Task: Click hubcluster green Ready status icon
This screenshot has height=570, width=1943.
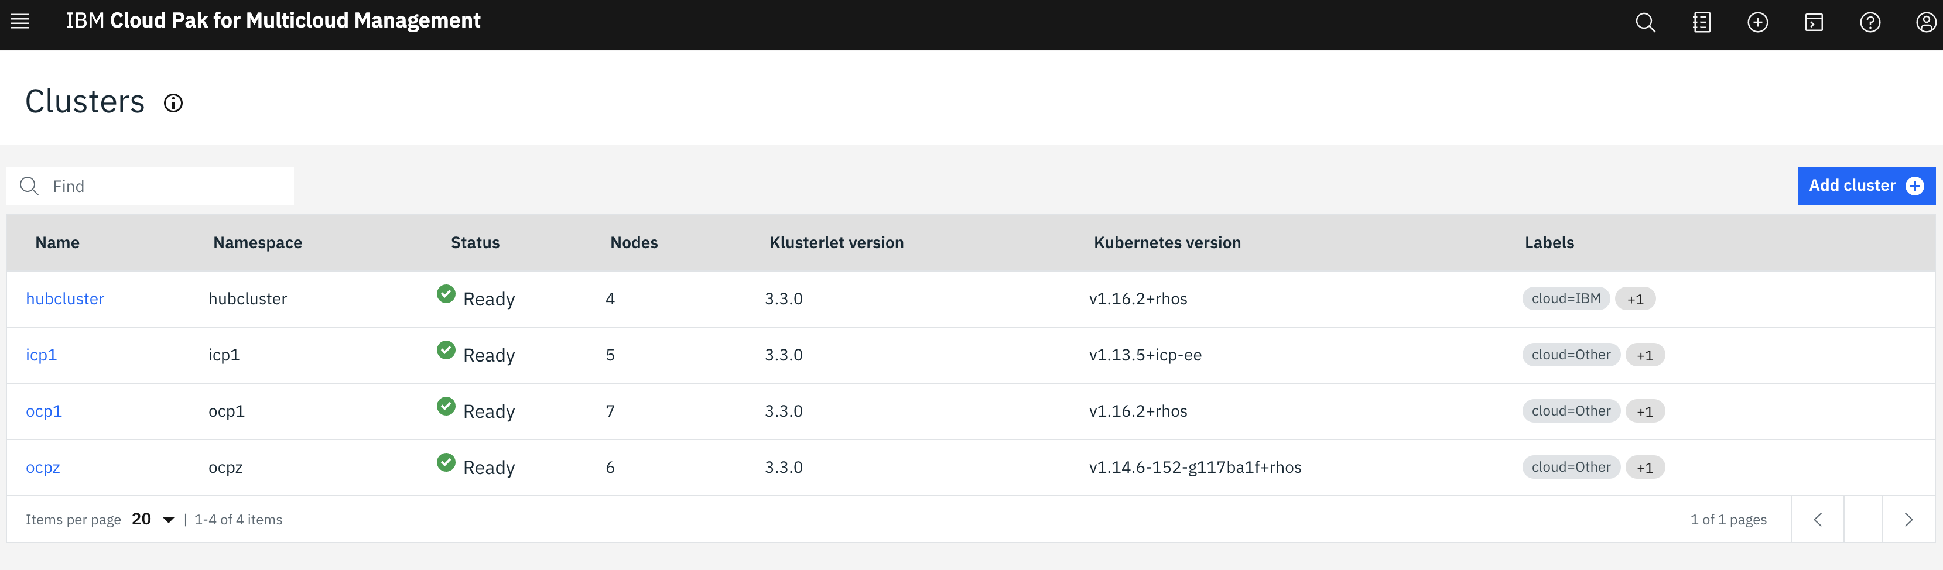Action: click(x=446, y=294)
